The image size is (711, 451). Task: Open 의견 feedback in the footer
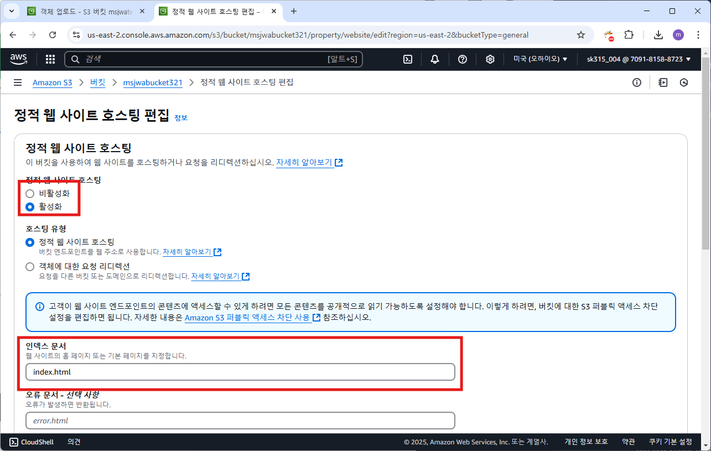(74, 442)
